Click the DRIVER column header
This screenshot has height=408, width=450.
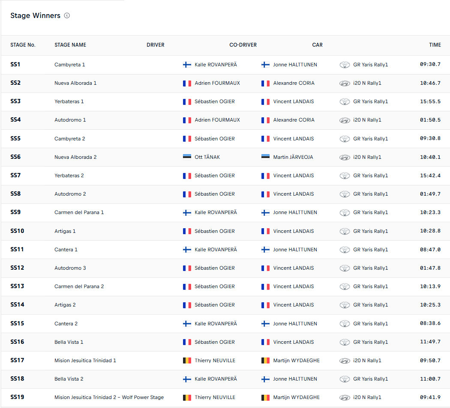[155, 45]
